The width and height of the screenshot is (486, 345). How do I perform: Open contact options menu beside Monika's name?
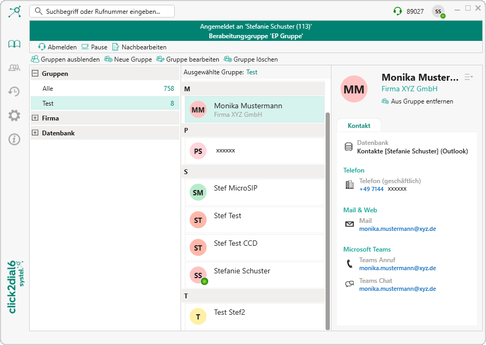point(468,77)
